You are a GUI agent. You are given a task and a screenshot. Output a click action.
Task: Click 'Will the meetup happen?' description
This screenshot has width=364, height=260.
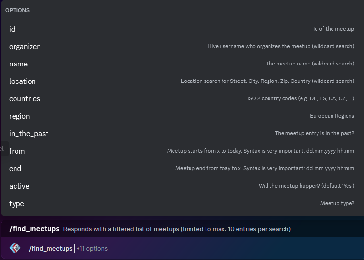click(x=307, y=186)
